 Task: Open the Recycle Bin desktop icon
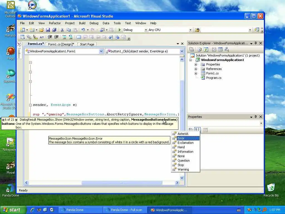[x=271, y=190]
